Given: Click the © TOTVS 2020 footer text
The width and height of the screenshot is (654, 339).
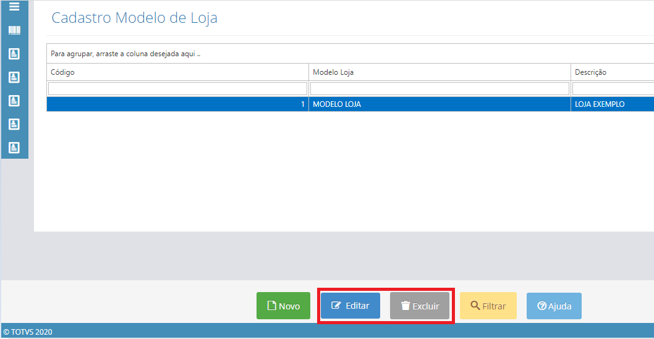Looking at the screenshot, I should point(28,332).
